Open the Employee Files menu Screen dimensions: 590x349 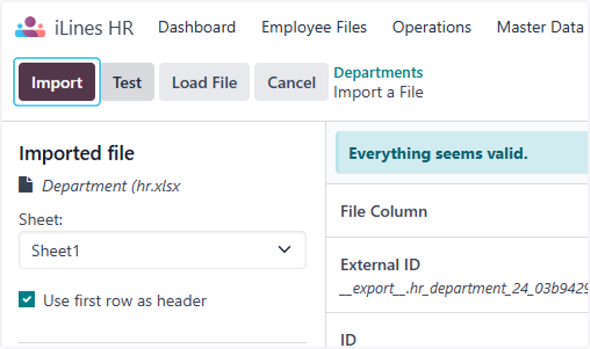[x=314, y=27]
